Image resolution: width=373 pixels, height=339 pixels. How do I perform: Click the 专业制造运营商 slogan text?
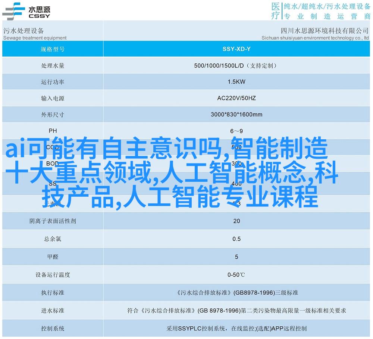pos(327,16)
